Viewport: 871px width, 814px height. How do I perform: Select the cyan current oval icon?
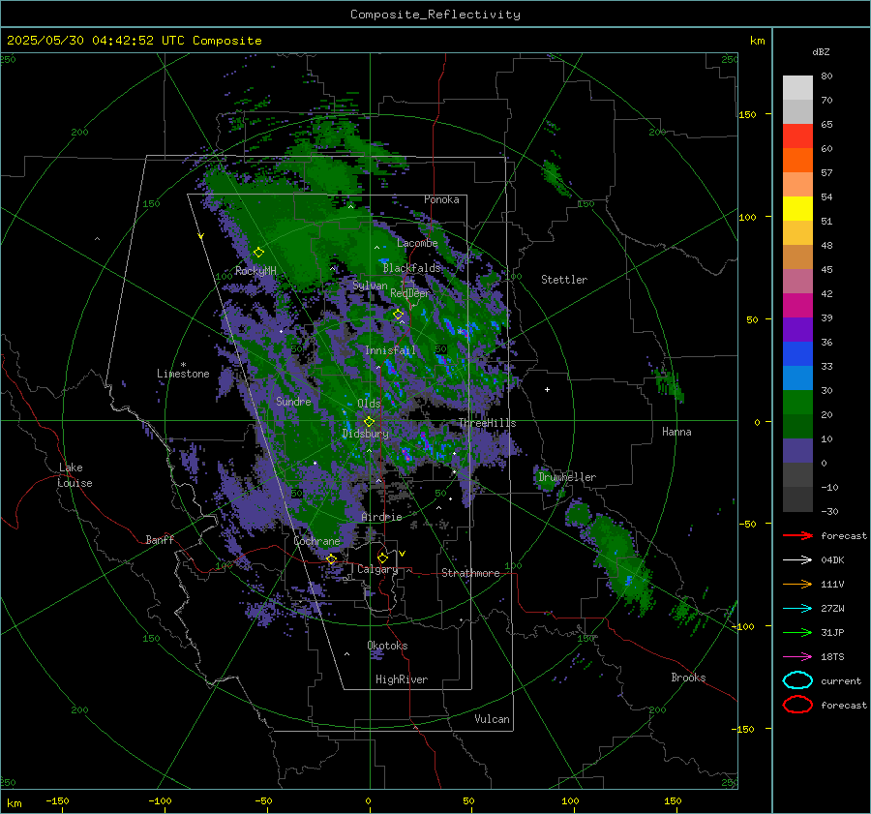(797, 680)
